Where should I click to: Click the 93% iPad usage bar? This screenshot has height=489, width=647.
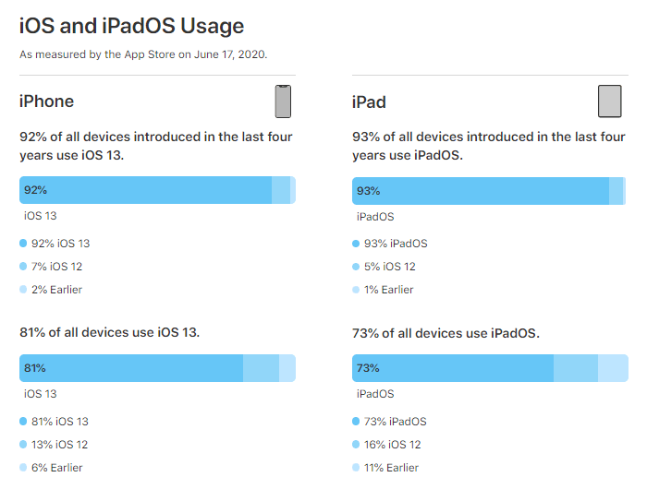pyautogui.click(x=489, y=191)
